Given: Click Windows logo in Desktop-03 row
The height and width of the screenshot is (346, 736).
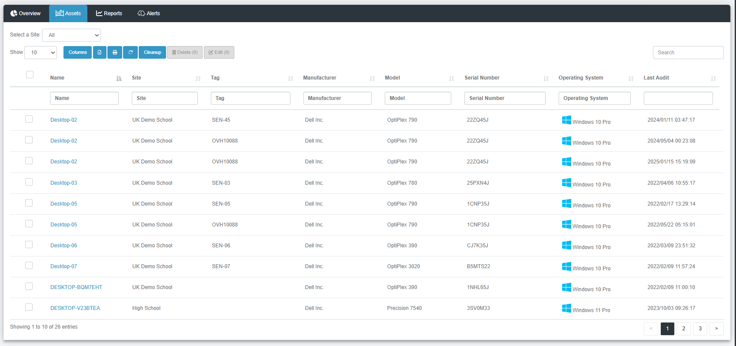Looking at the screenshot, I should [566, 183].
